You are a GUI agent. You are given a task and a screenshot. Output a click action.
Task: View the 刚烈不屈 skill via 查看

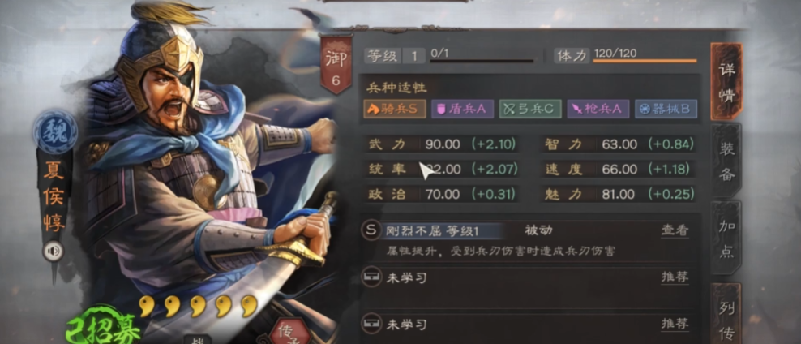pos(675,230)
